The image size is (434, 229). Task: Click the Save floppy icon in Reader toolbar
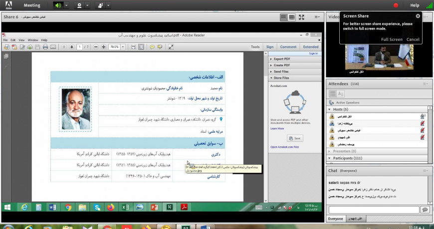point(37,47)
